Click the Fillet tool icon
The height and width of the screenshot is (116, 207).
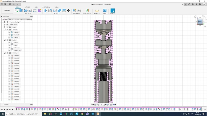pos(50,11)
